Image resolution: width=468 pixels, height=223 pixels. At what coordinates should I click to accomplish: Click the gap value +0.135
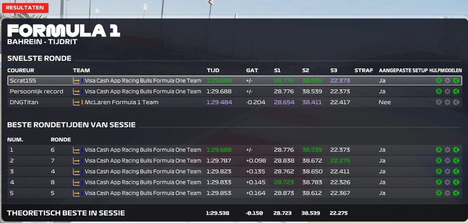(256, 171)
